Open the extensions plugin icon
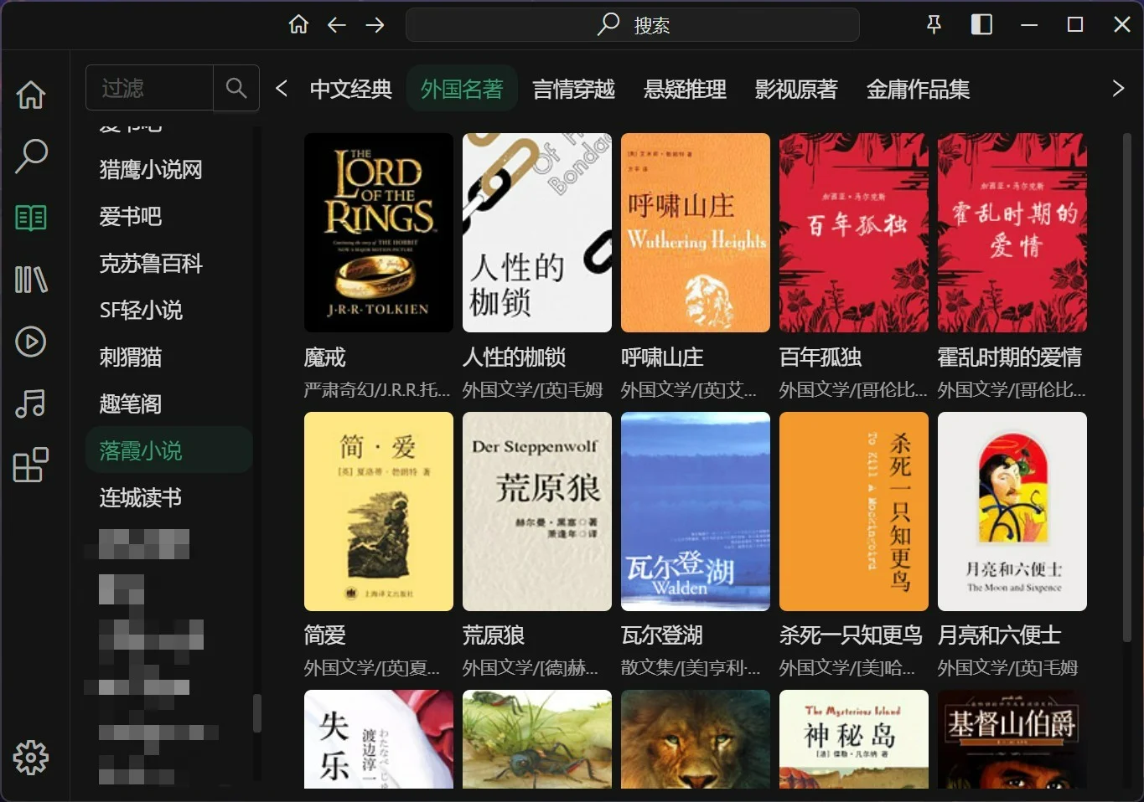The width and height of the screenshot is (1144, 802). click(31, 465)
